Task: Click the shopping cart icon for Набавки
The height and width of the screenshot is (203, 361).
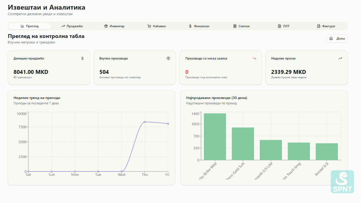Action: [149, 26]
